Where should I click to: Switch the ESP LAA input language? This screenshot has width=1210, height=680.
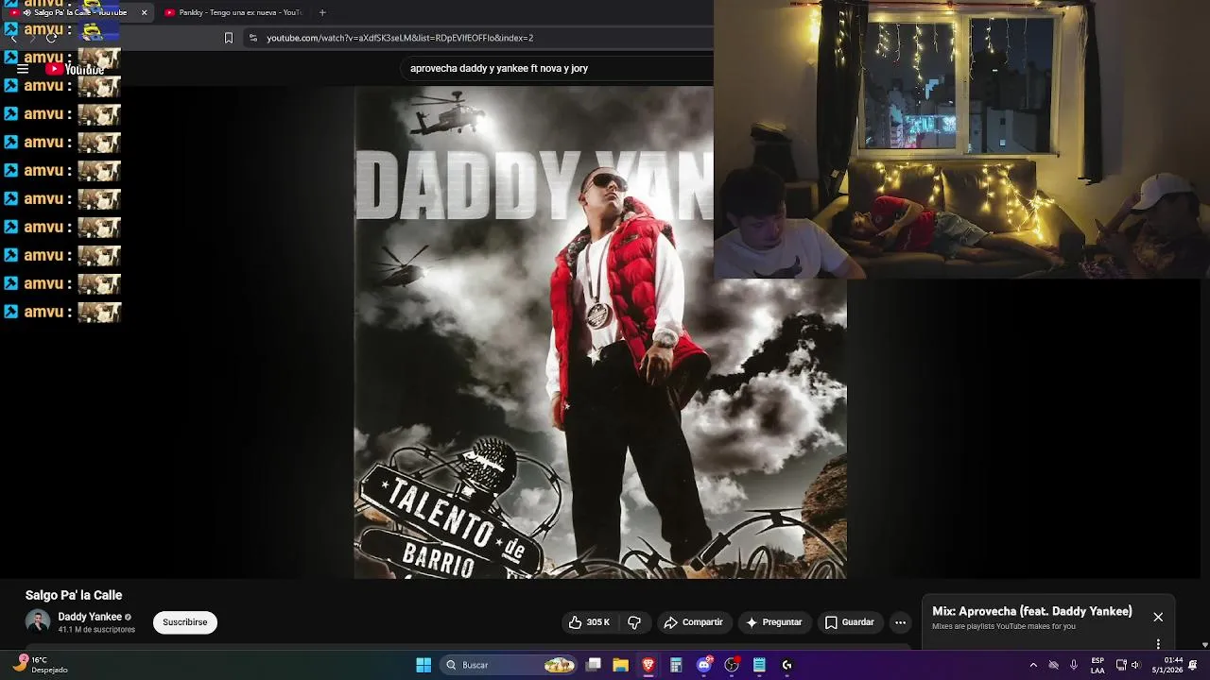[x=1098, y=665]
